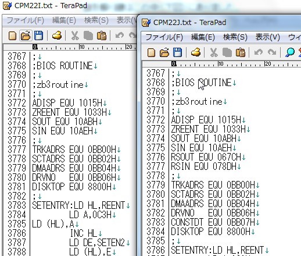Click Cut scissors icon in CPM22I window
This screenshot has width=301, height=256.
(75, 35)
